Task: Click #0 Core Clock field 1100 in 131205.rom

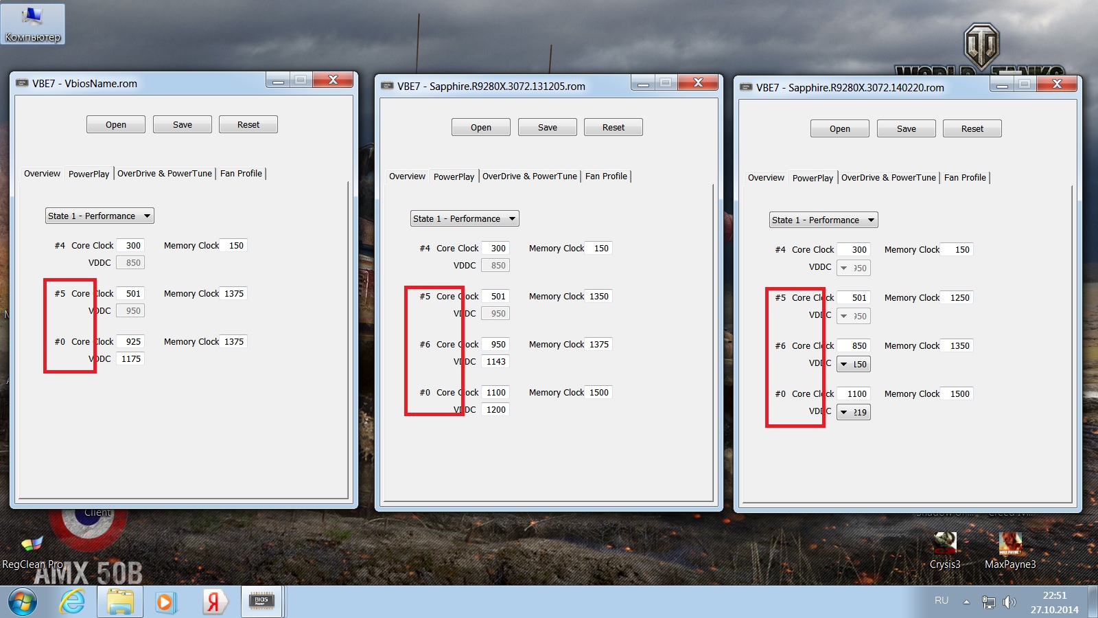Action: tap(495, 392)
